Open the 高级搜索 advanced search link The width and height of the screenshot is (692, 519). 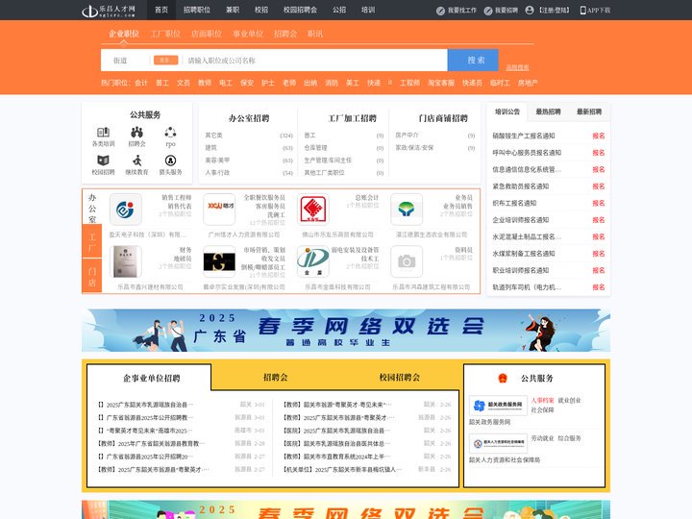tap(517, 67)
